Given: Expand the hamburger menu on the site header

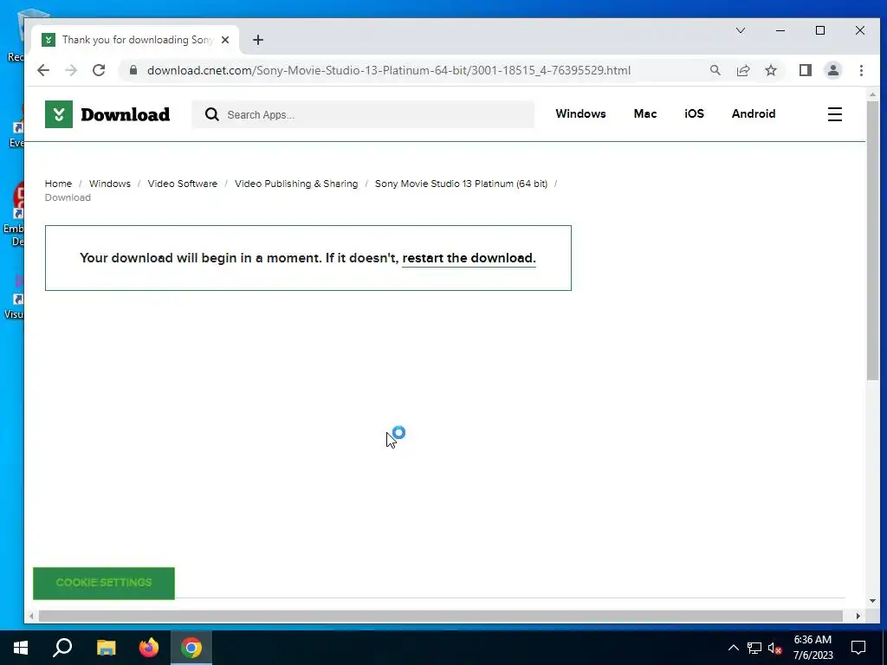Looking at the screenshot, I should pyautogui.click(x=835, y=114).
